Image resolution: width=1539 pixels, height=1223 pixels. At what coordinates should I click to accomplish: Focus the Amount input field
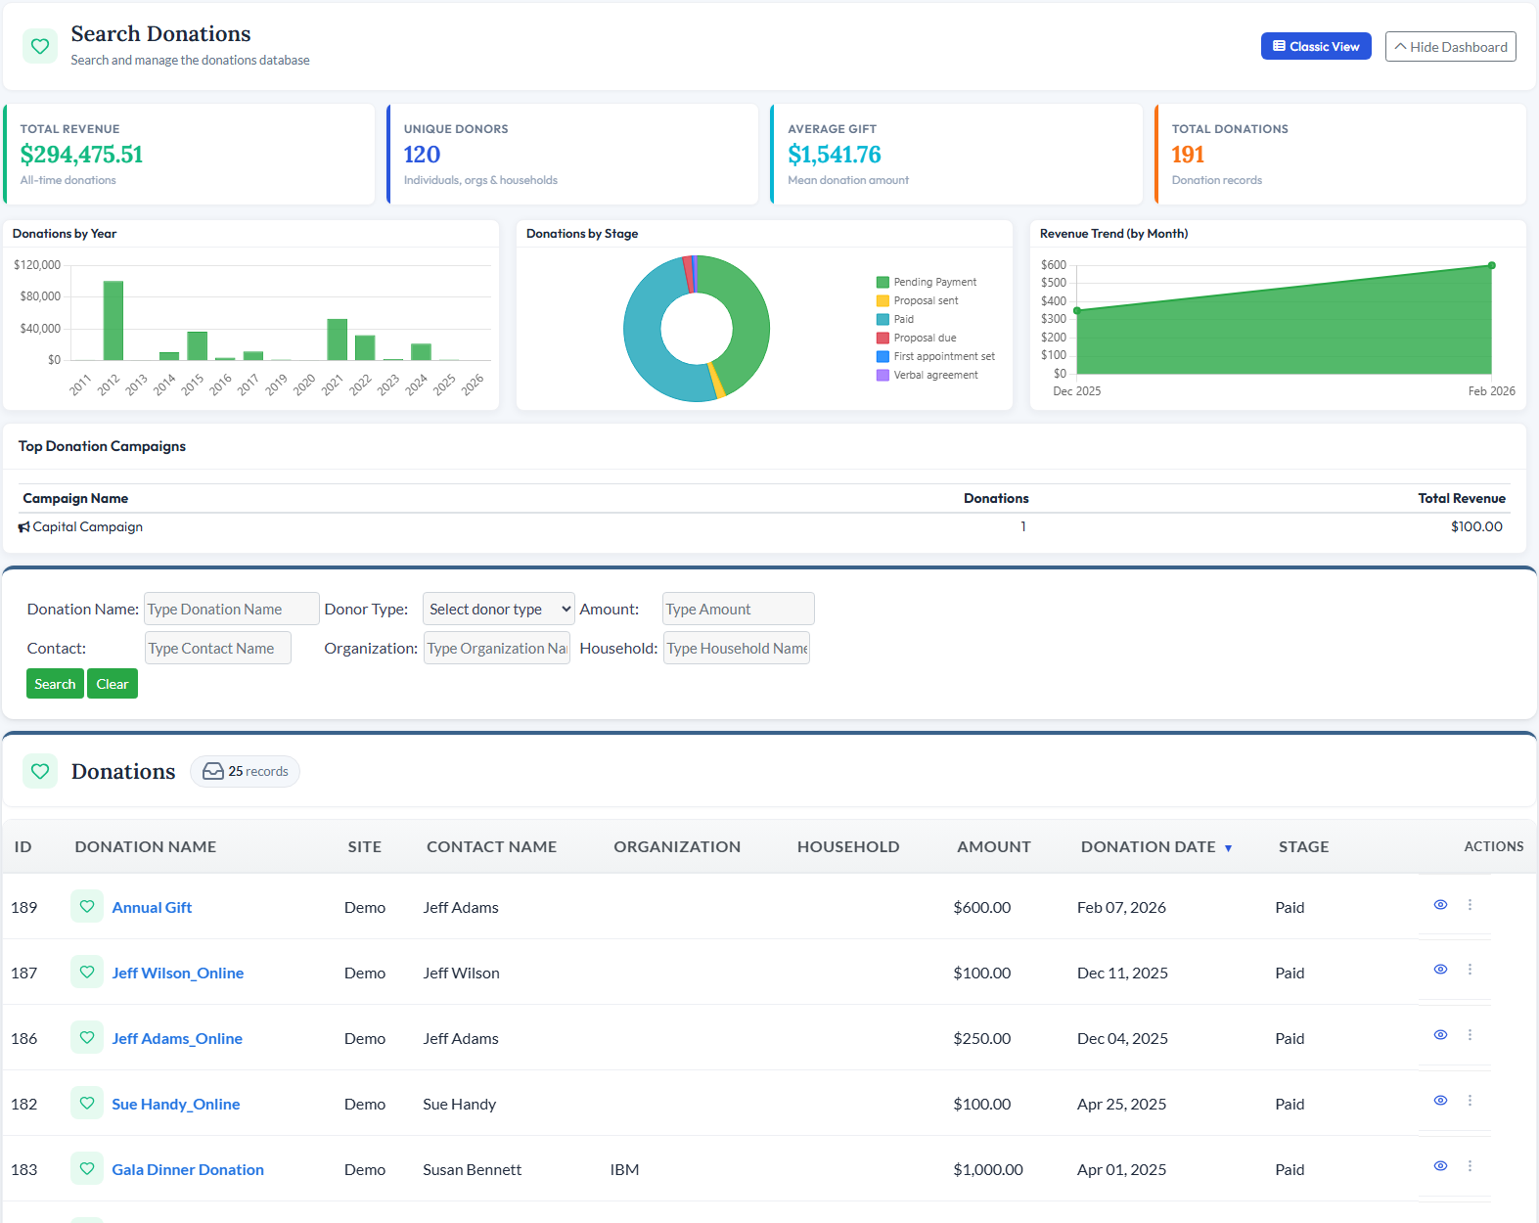pyautogui.click(x=739, y=609)
